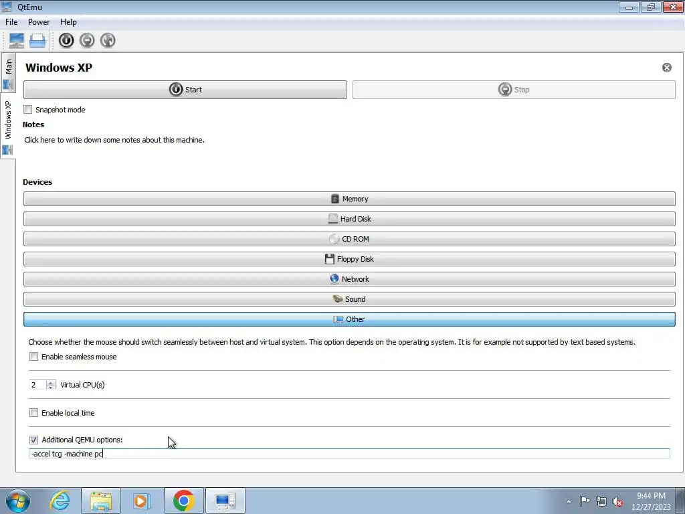Start the Windows XP virtual machine

click(x=185, y=90)
